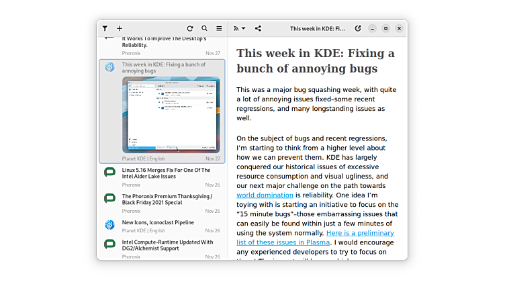Select 'New Icons, Iconoclast Pipeline' article
The width and height of the screenshot is (505, 284).
[158, 222]
